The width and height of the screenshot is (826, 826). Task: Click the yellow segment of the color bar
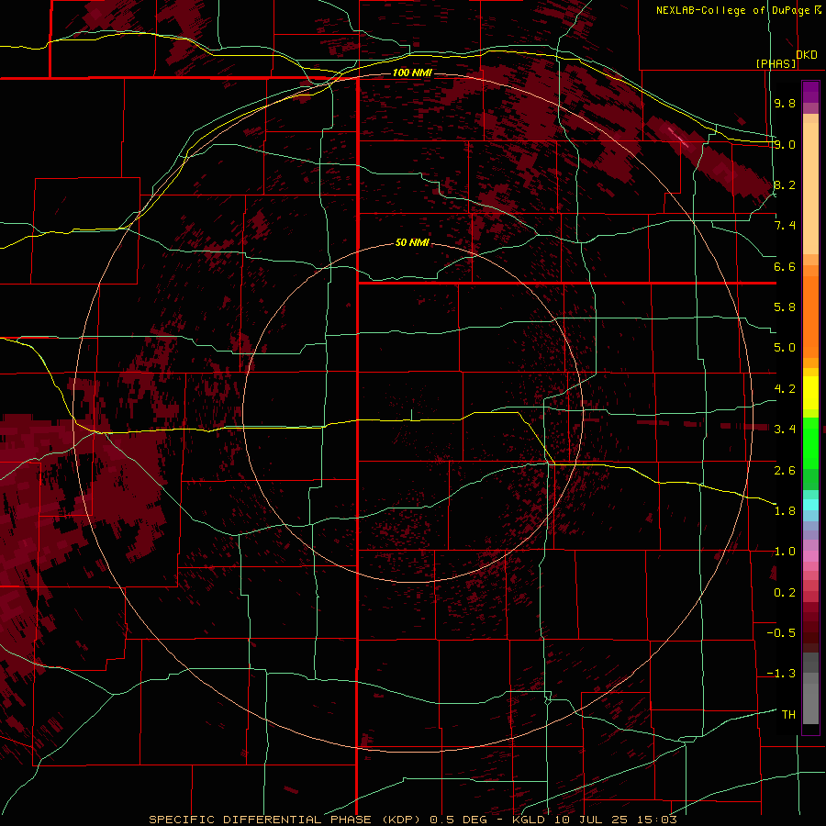tap(810, 393)
